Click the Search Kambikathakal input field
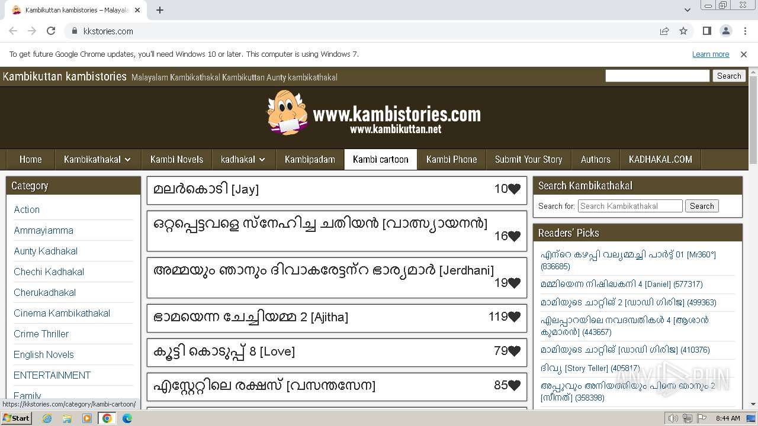758x426 pixels. (x=630, y=206)
